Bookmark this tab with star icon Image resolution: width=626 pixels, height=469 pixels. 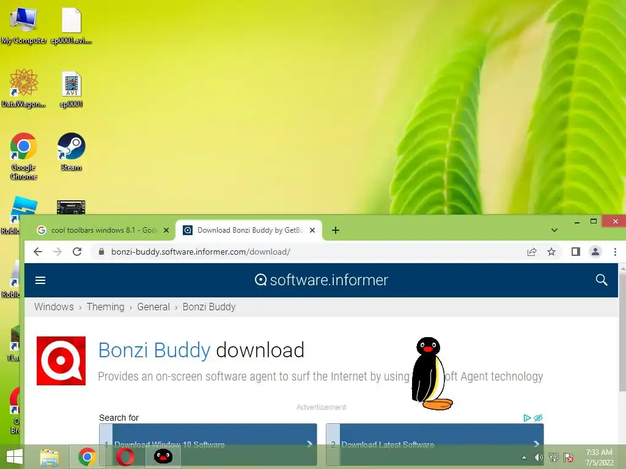(x=551, y=252)
